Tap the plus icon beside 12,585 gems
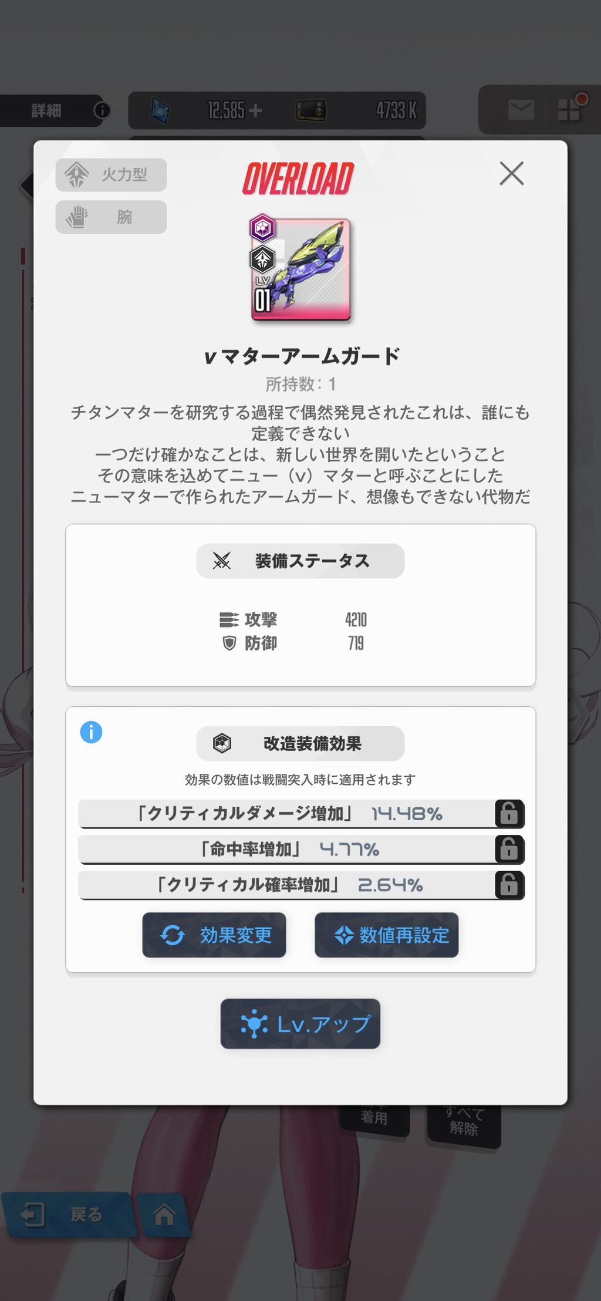This screenshot has width=601, height=1301. click(255, 110)
